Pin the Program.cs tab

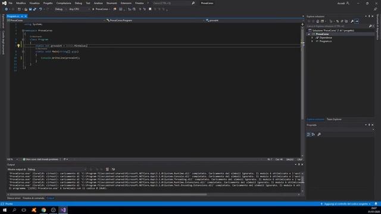point(22,16)
